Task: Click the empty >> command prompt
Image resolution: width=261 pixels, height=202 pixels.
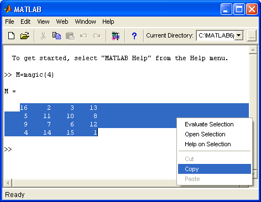Action: click(x=8, y=149)
